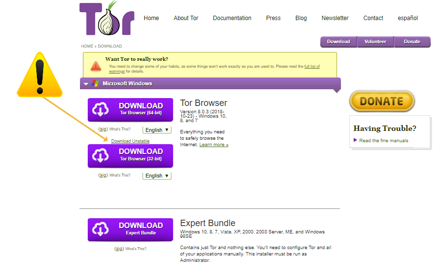Click the purple Download tab button
This screenshot has height=280, width=442.
pos(338,42)
